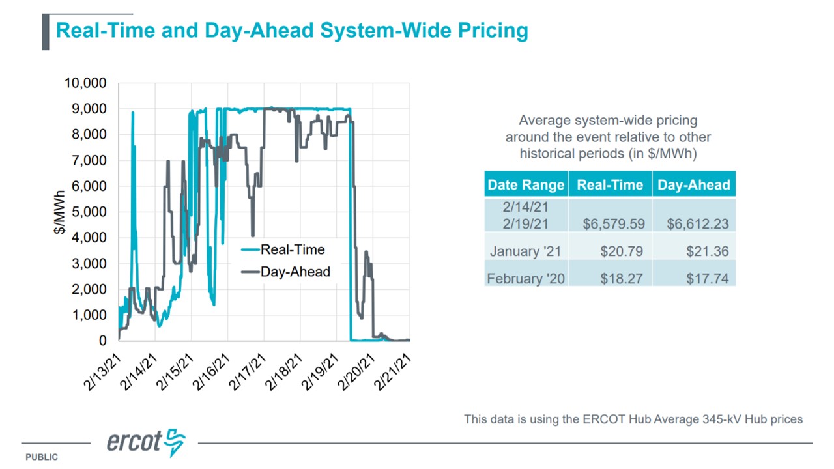
Task: Click the $18.27 price cell
Action: (x=621, y=279)
